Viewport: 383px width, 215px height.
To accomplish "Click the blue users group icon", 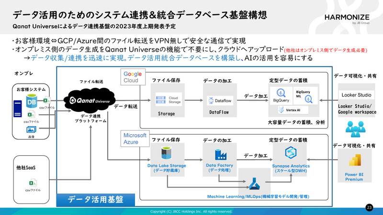I will click(x=355, y=129).
